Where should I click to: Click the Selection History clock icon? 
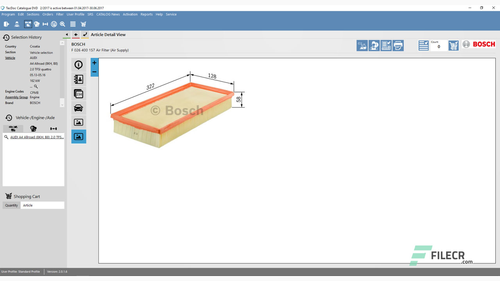point(6,37)
